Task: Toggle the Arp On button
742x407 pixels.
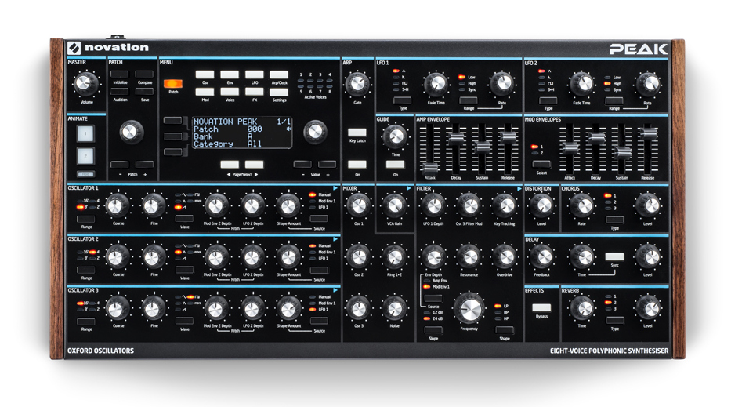Action: [357, 164]
